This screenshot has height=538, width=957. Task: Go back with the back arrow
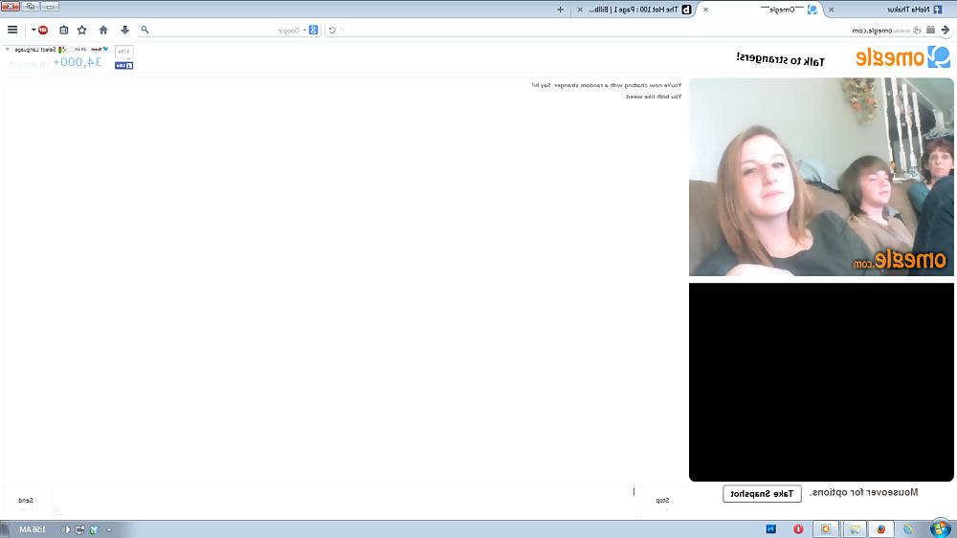tap(946, 30)
